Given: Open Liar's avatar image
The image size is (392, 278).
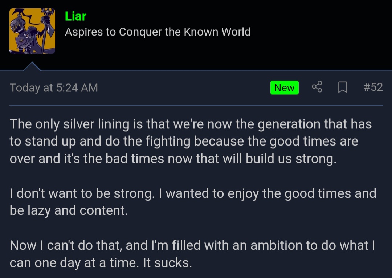Looking at the screenshot, I should coord(32,31).
